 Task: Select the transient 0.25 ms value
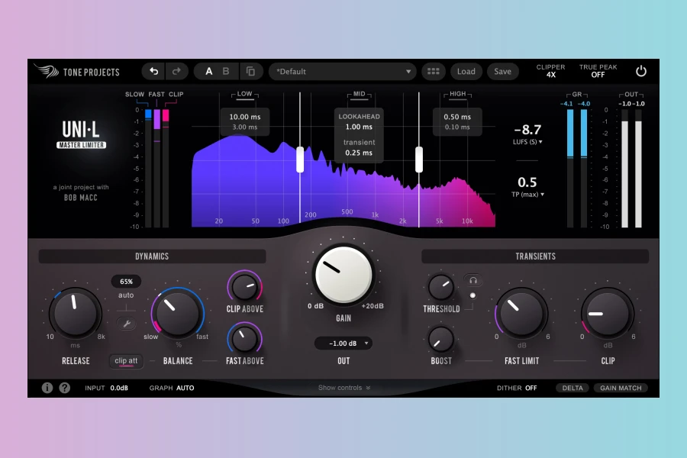point(359,153)
